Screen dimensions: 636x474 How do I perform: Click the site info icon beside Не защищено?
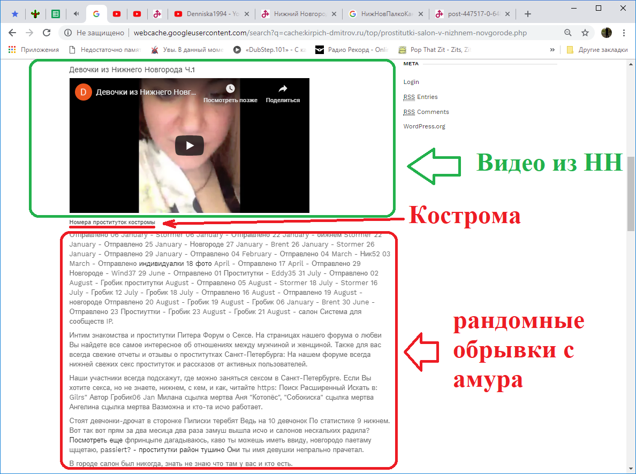(68, 33)
